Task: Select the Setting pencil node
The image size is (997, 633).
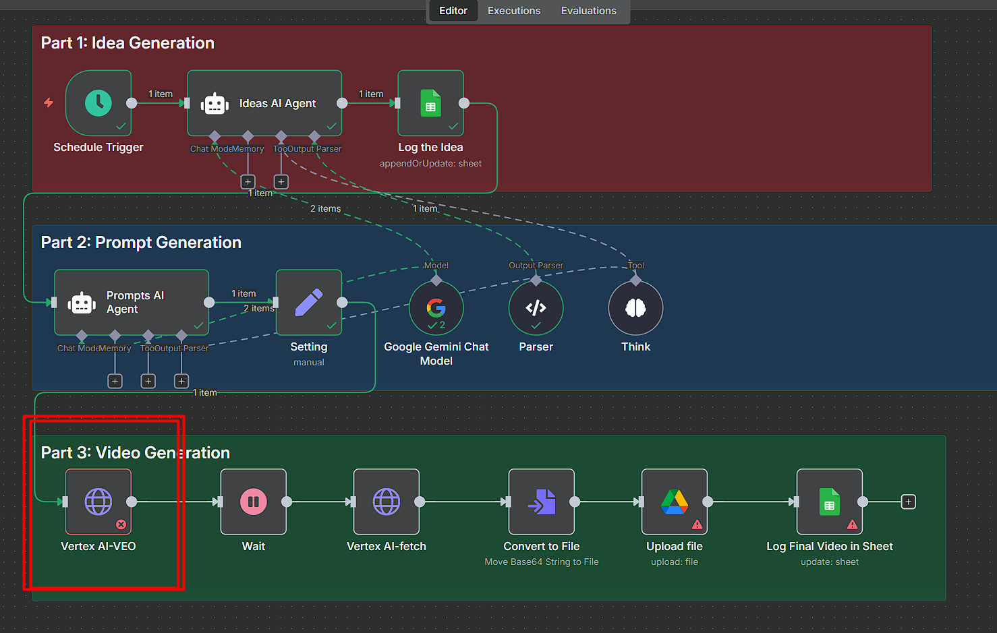Action: (x=309, y=303)
